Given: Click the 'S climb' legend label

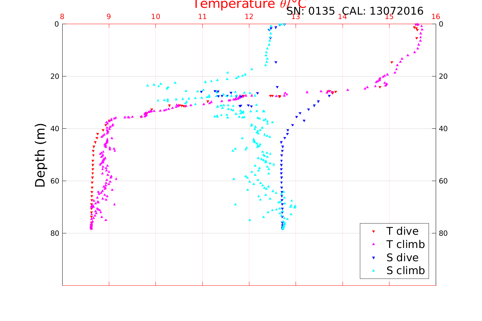Looking at the screenshot, I should pyautogui.click(x=405, y=271).
